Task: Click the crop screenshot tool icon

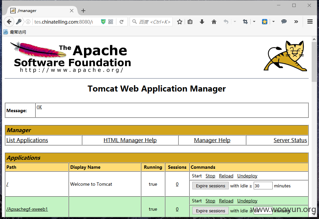Action: (x=245, y=22)
